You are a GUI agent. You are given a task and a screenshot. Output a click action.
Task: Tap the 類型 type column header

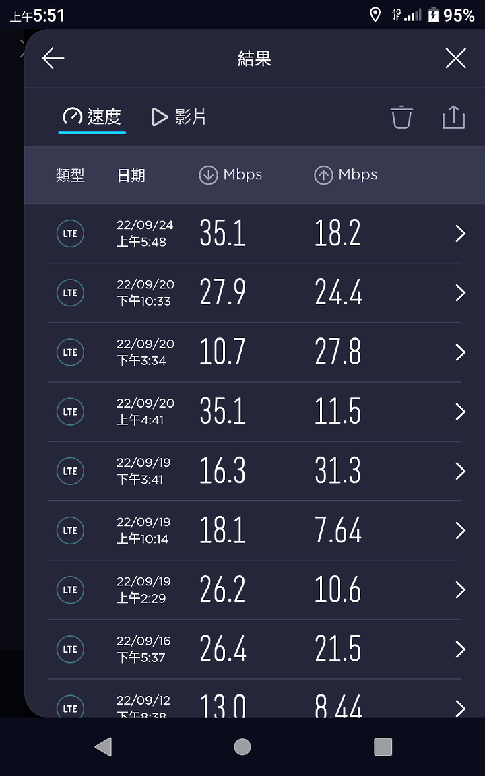pyautogui.click(x=70, y=175)
